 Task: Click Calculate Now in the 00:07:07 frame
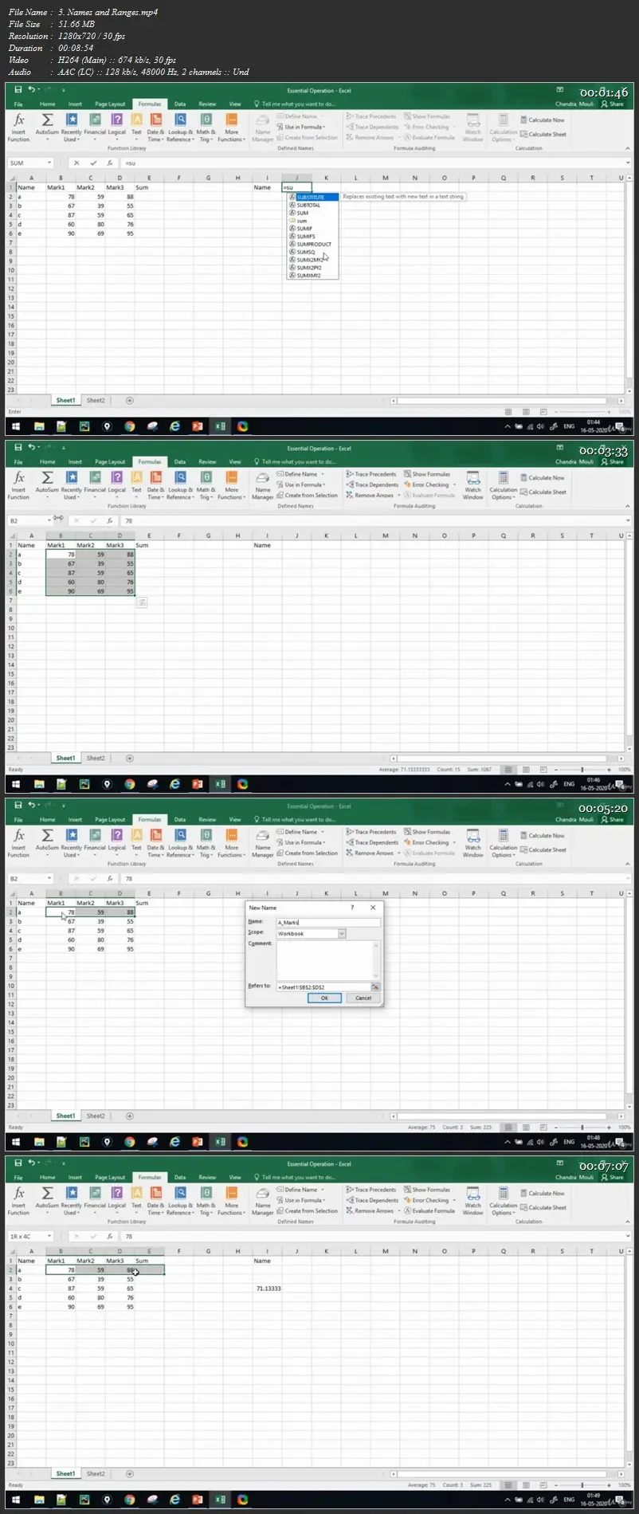point(543,1194)
